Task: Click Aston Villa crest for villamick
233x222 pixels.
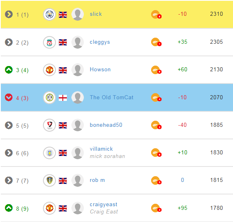Action: click(49, 153)
